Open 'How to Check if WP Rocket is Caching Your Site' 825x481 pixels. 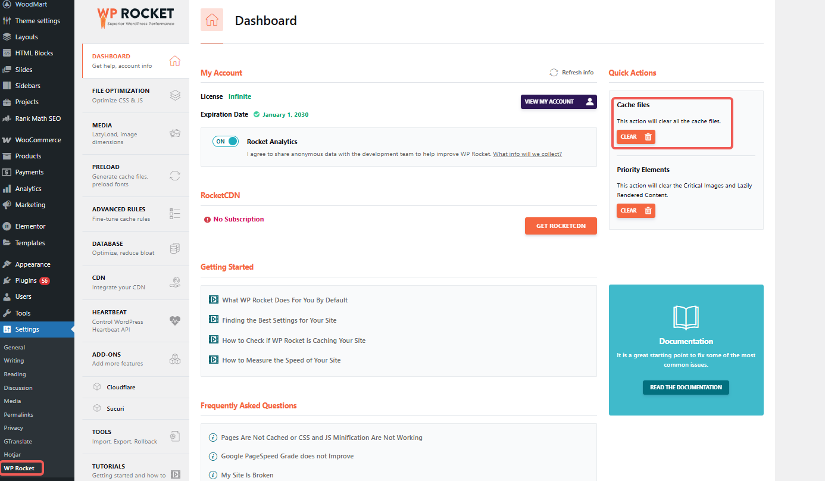294,341
